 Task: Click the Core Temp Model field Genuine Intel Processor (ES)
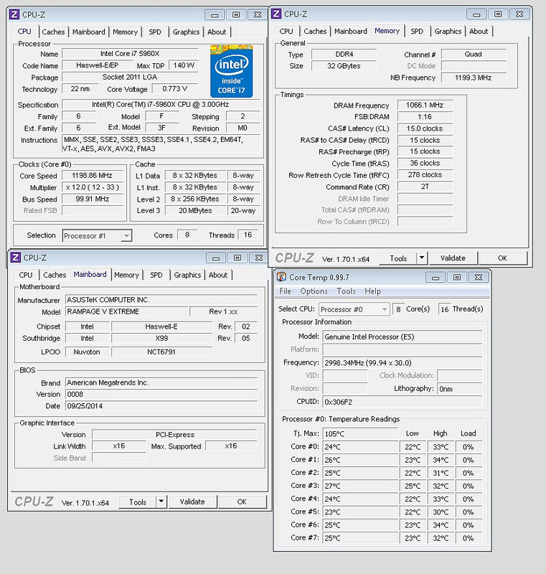click(x=403, y=337)
